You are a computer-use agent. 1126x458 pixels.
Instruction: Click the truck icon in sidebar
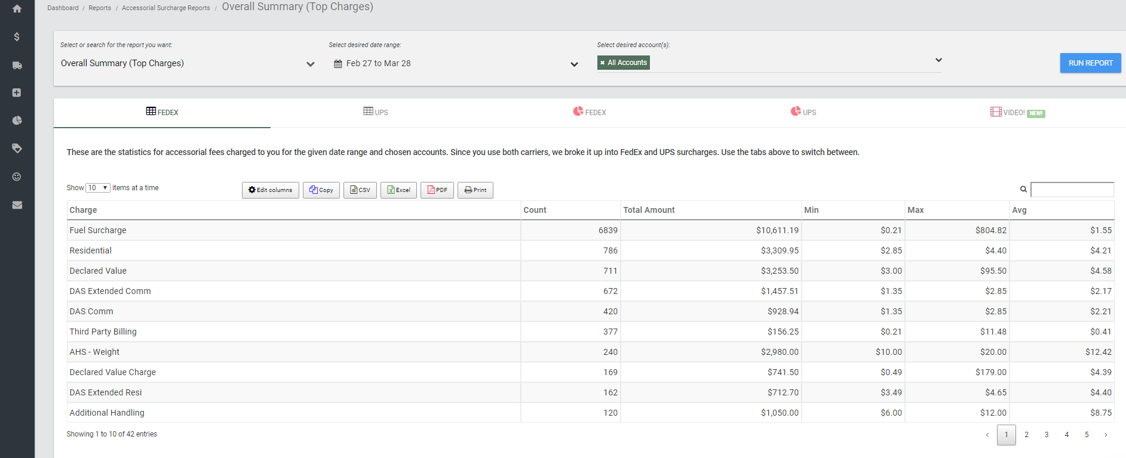click(x=17, y=65)
